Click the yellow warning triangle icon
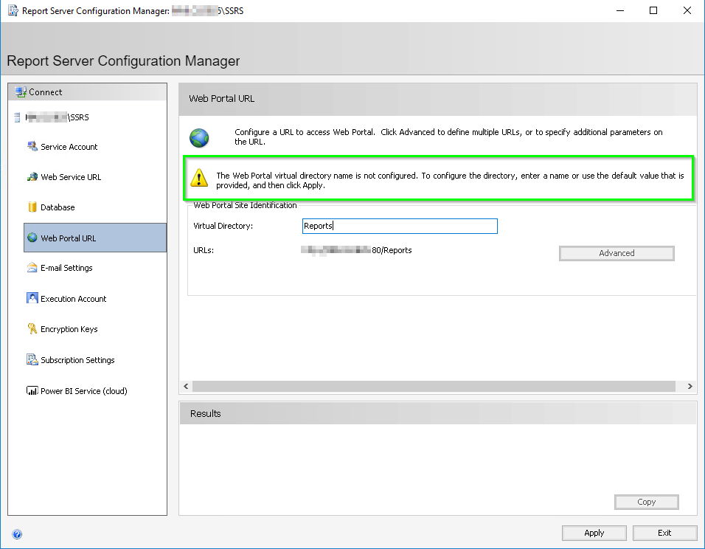The width and height of the screenshot is (705, 549). coord(199,178)
